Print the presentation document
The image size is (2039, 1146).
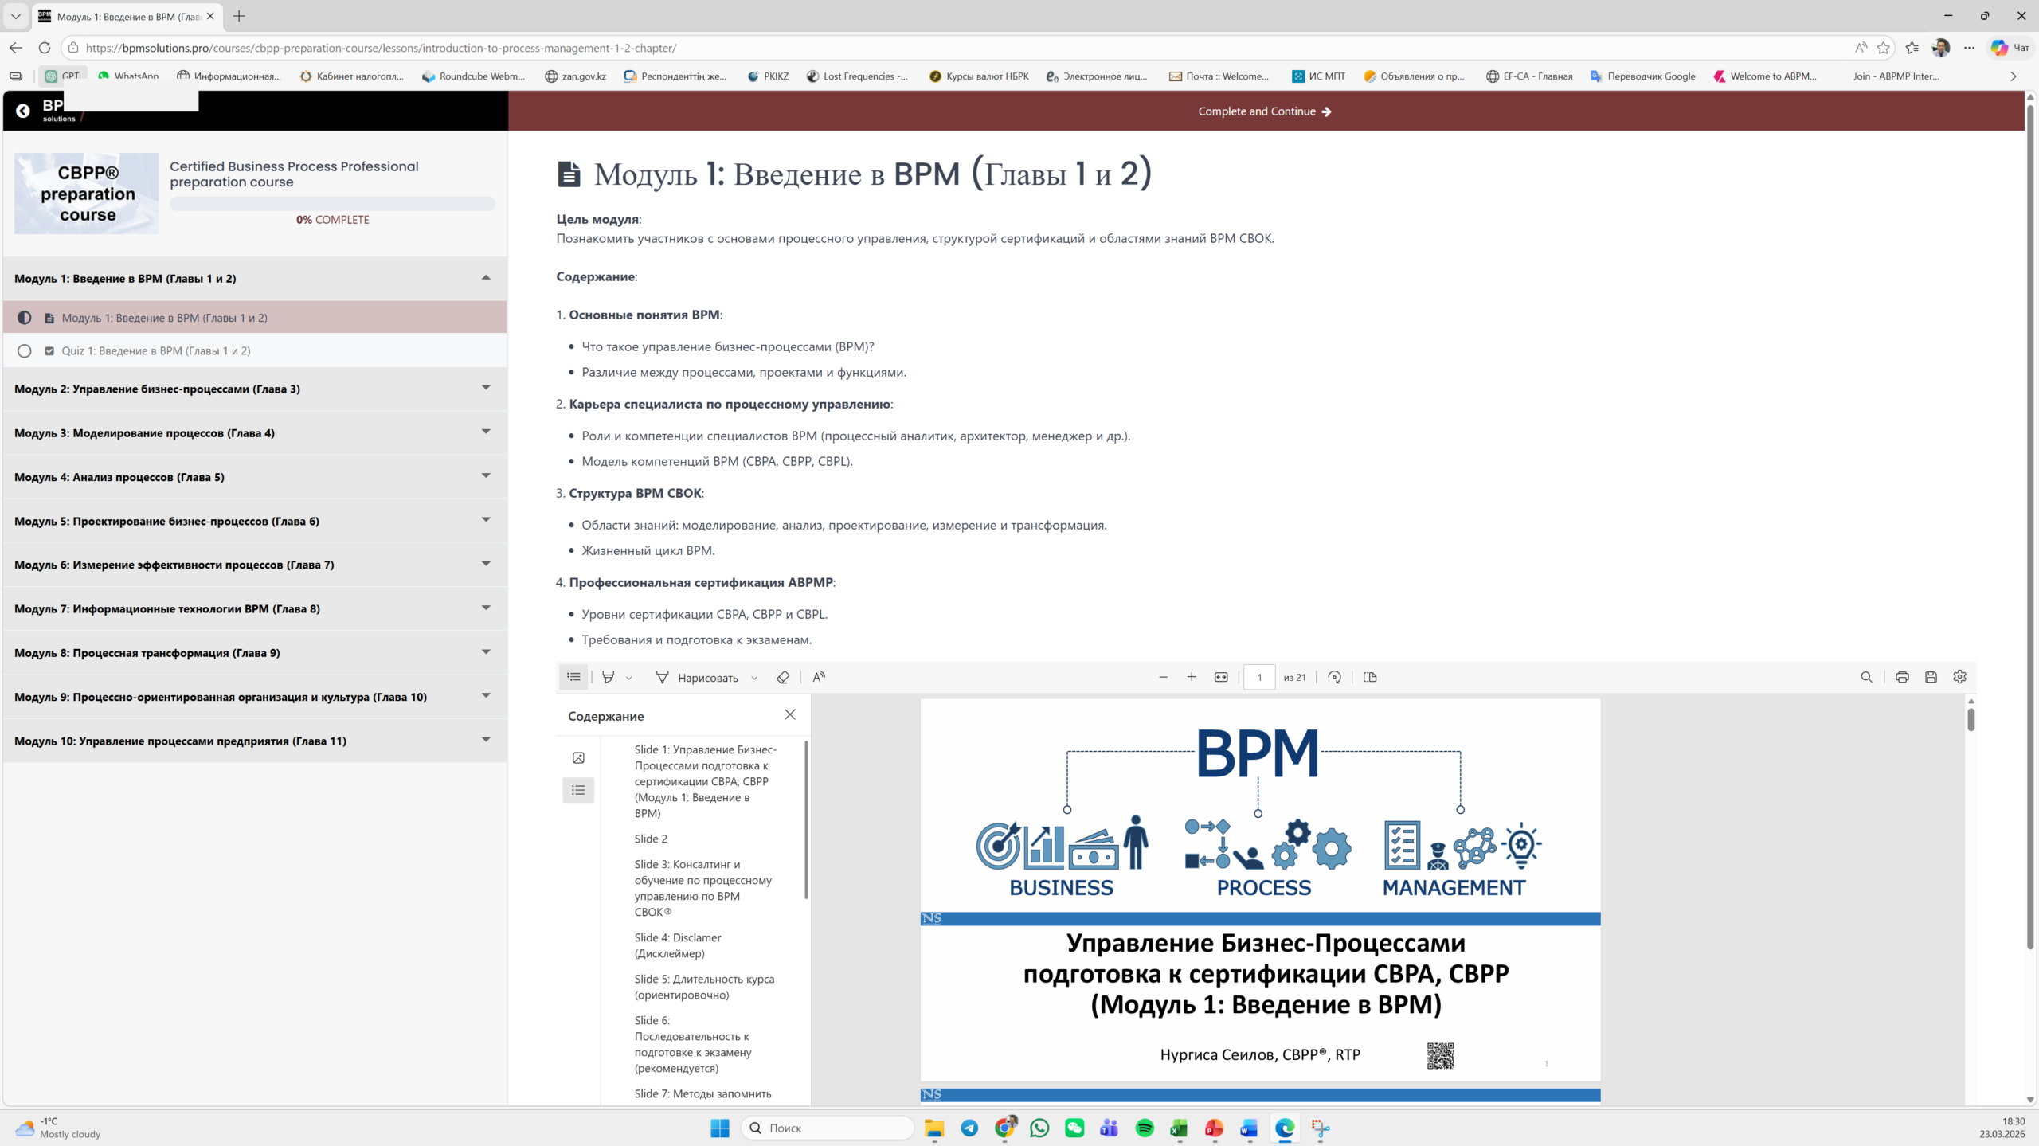tap(1902, 677)
